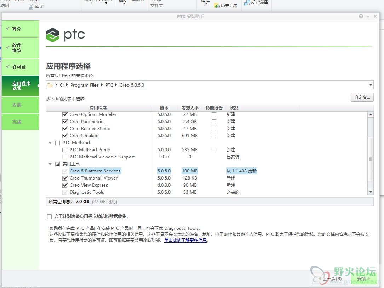Expand the PTC path segment arrow
This screenshot has width=384, height=288.
pyautogui.click(x=116, y=85)
